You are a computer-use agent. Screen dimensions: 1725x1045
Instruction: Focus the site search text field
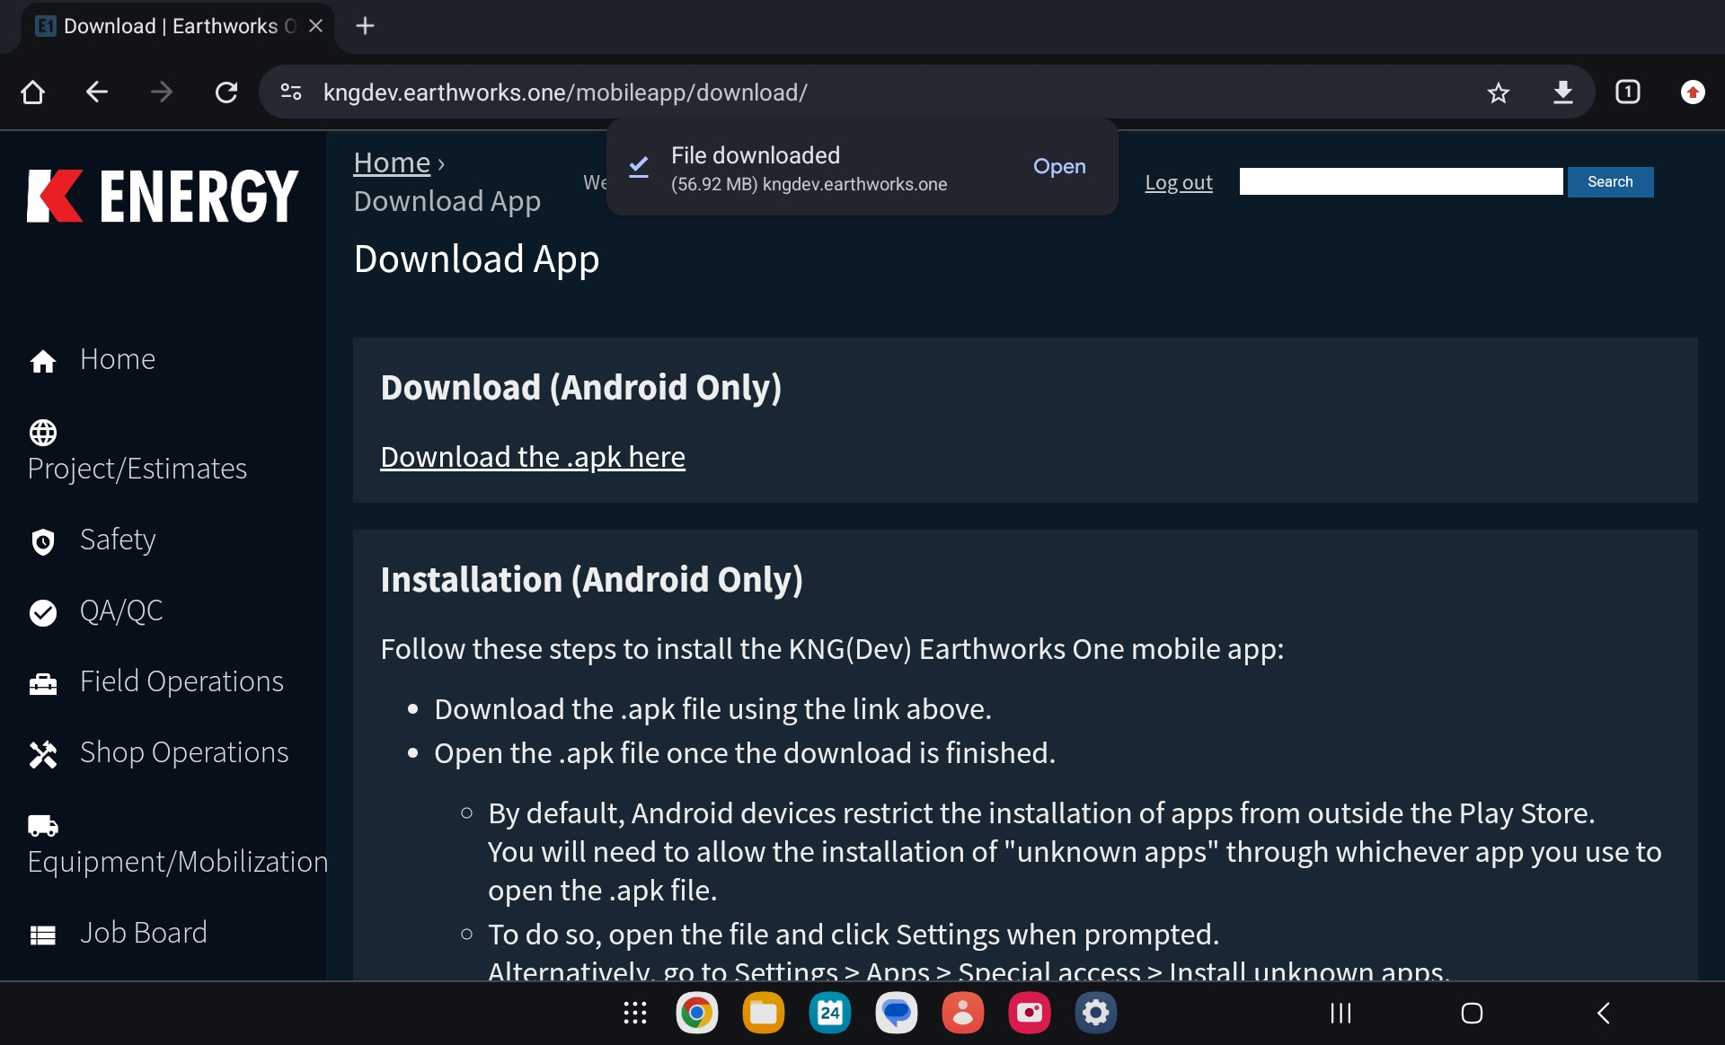coord(1400,182)
